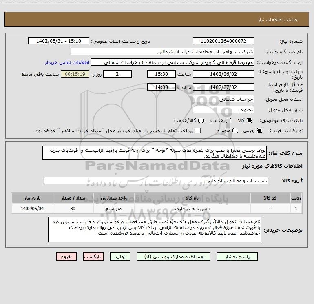Click the delivery city field بجنورد
314x304 pixels.
(223, 110)
